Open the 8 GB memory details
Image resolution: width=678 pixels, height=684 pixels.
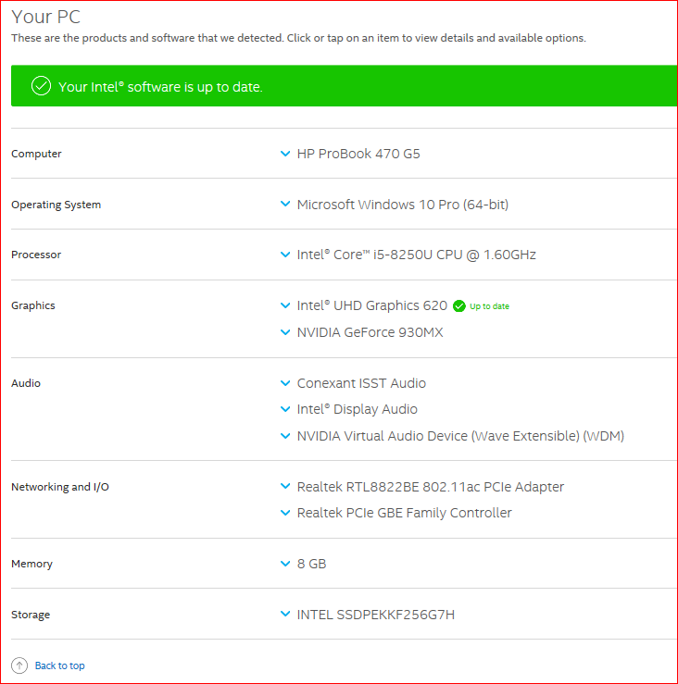pyautogui.click(x=312, y=564)
